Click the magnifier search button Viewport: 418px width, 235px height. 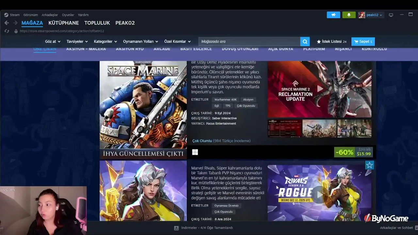pos(305,41)
